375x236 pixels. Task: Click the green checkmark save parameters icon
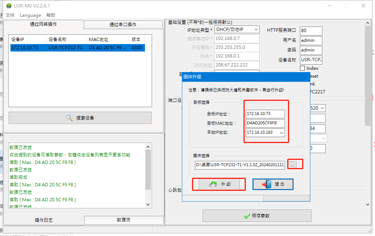tap(247, 216)
